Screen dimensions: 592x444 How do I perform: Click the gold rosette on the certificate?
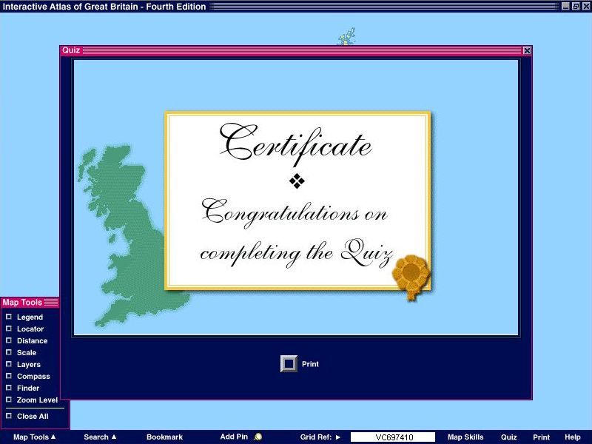(411, 277)
